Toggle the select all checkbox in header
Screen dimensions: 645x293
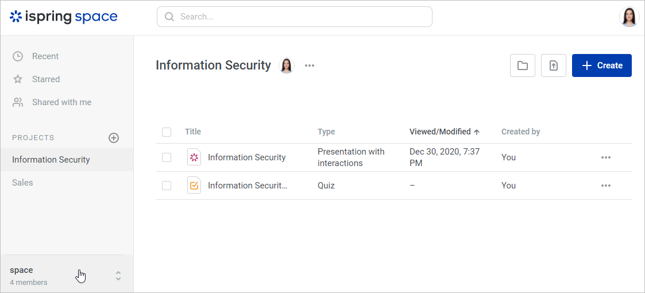[167, 132]
